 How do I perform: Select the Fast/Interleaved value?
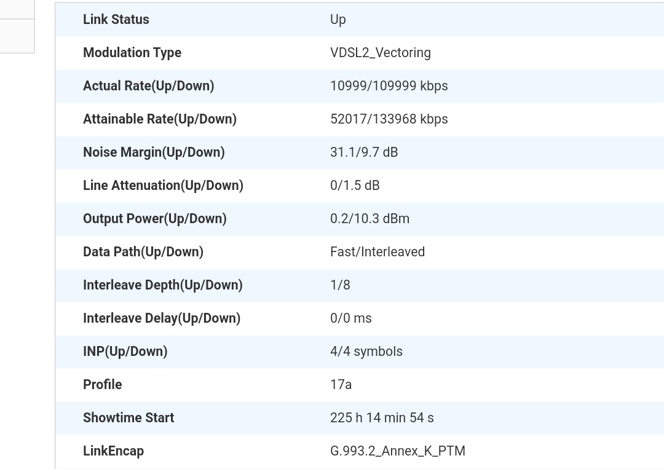(377, 252)
